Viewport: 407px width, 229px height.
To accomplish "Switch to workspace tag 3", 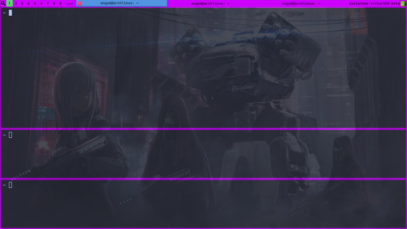I will click(22, 3).
